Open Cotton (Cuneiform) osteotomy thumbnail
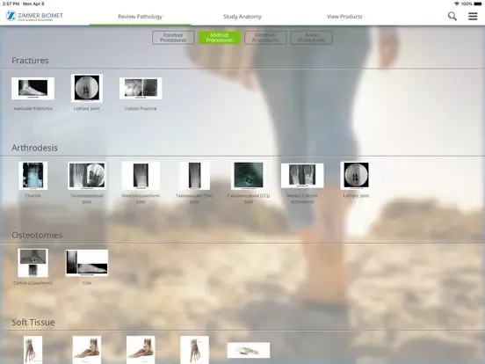Screen dimensions: 485x364 click(33, 263)
